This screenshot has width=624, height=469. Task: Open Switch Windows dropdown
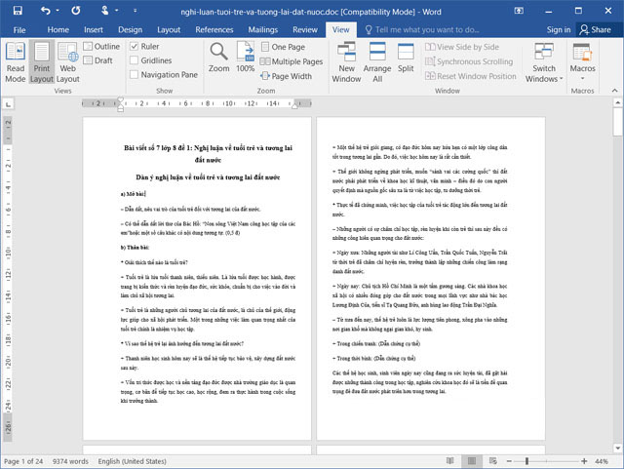[544, 62]
